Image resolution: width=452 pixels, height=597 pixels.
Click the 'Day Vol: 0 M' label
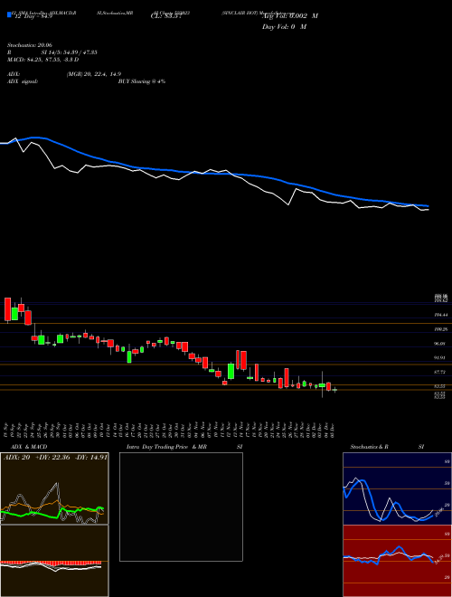tap(284, 26)
